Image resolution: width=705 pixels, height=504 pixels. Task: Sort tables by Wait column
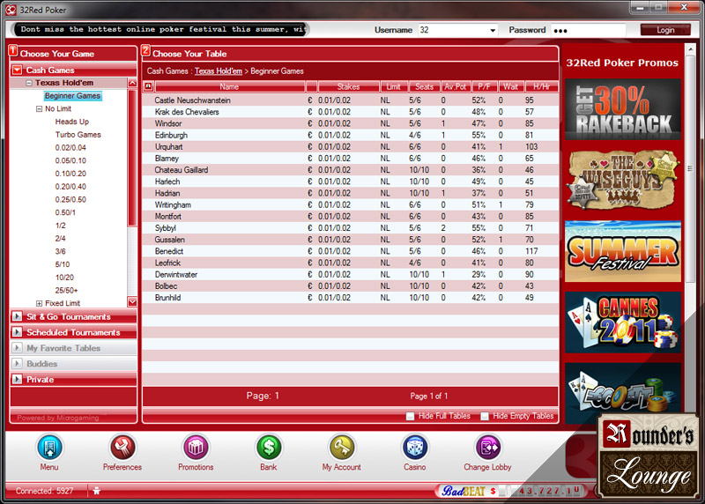511,86
